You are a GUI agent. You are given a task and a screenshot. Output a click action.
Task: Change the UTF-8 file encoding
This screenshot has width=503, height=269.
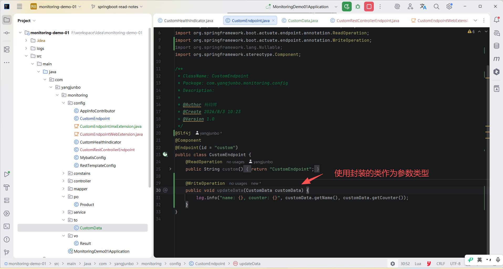click(455, 263)
